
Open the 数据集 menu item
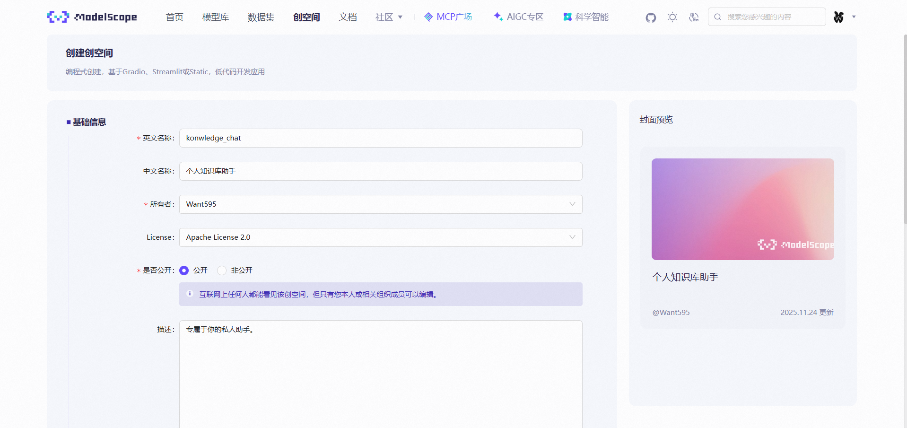(x=261, y=17)
